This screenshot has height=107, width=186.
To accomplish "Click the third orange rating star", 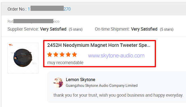I will (62, 55).
